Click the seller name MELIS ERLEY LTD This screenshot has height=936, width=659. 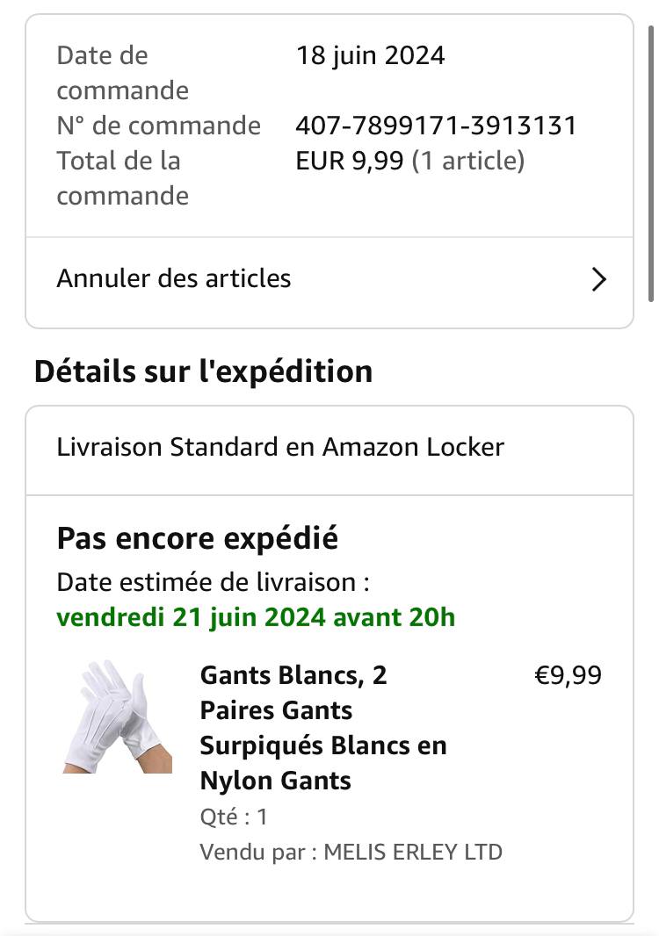coord(413,852)
